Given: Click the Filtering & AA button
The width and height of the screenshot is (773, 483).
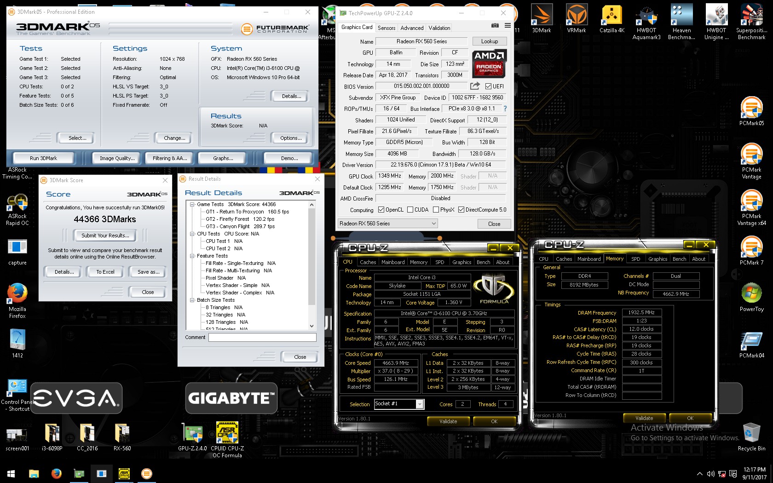Looking at the screenshot, I should (x=170, y=158).
